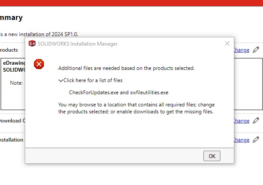Click the eDrawings entry in products box

coord(14,63)
